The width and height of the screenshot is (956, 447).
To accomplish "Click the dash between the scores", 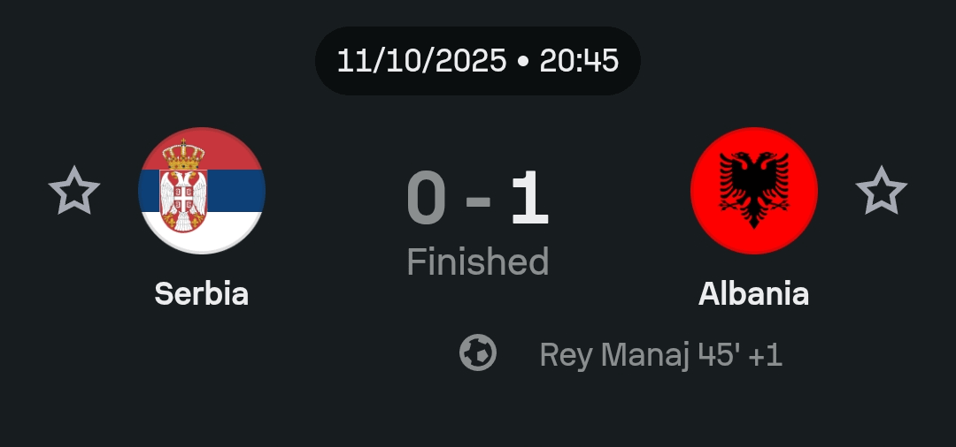I will 478,202.
